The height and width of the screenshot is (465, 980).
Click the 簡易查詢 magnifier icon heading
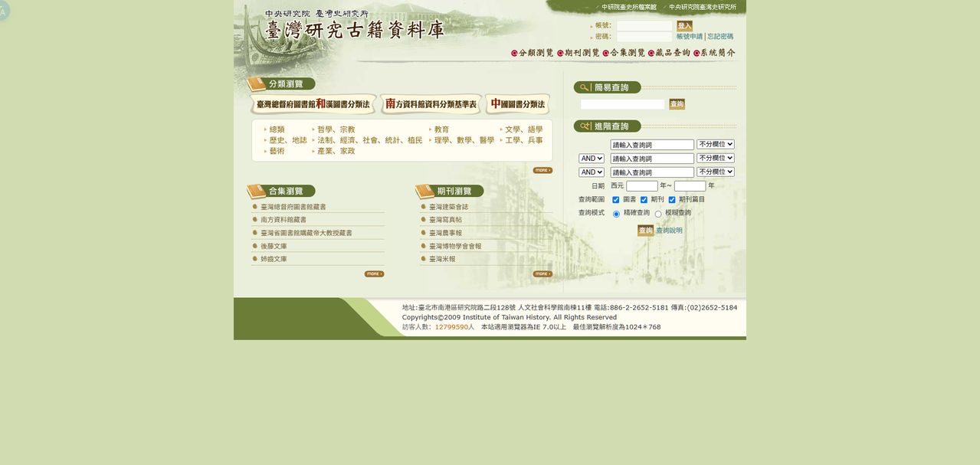607,87
